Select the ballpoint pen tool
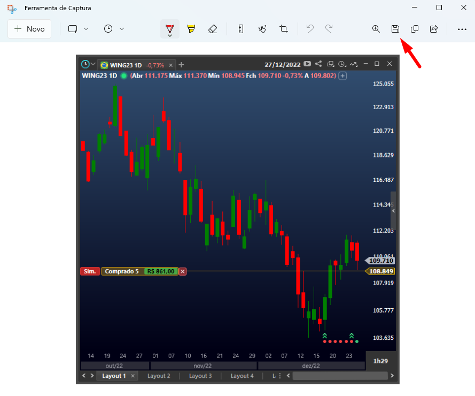This screenshot has height=396, width=475. click(170, 29)
